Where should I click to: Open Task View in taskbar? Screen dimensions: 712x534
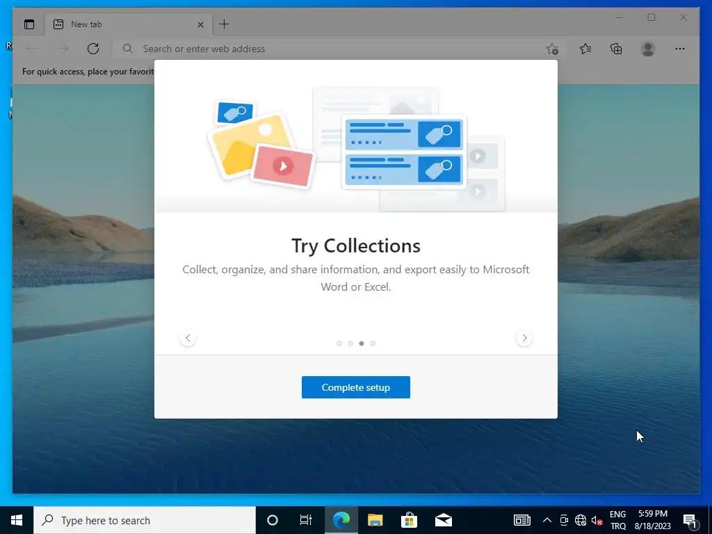point(306,520)
